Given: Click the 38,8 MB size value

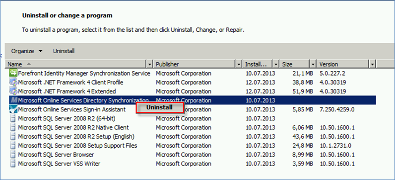Looking at the screenshot, I should tap(303, 83).
